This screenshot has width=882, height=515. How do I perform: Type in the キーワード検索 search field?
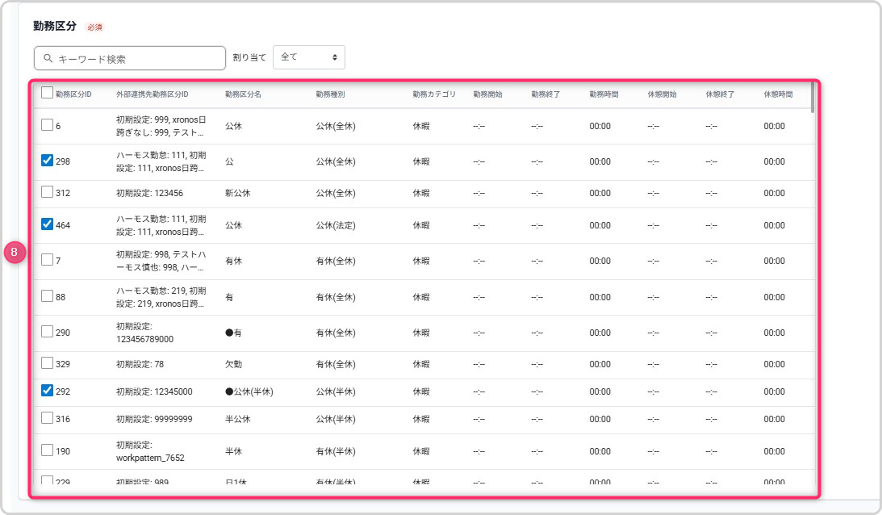click(137, 59)
